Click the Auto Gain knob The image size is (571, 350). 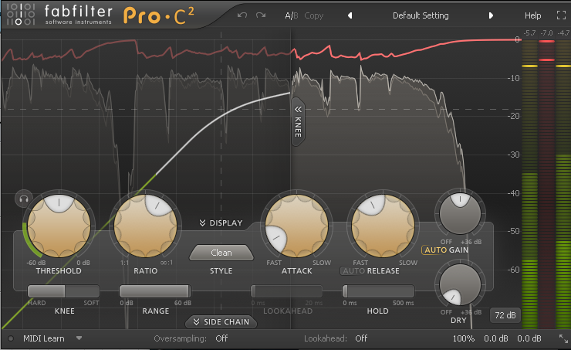pyautogui.click(x=460, y=214)
